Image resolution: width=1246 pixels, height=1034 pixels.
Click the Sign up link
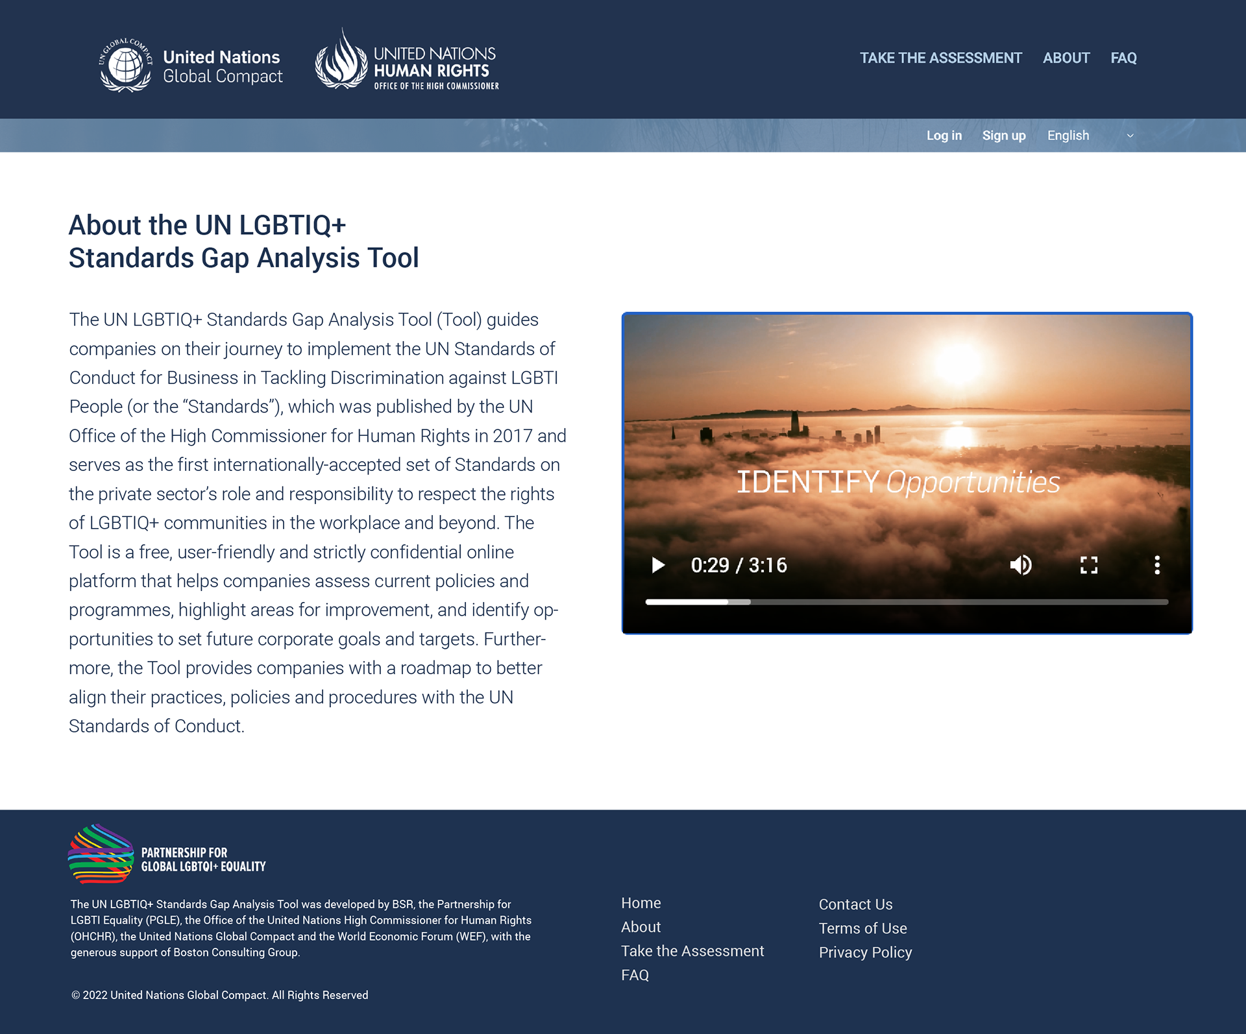(1004, 136)
